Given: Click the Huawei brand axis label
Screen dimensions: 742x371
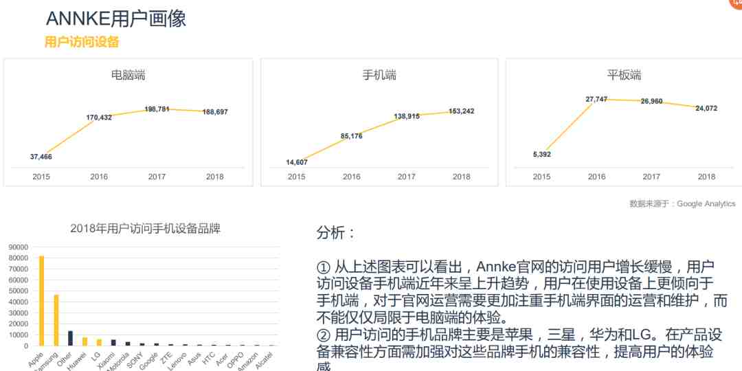Looking at the screenshot, I should coord(78,360).
